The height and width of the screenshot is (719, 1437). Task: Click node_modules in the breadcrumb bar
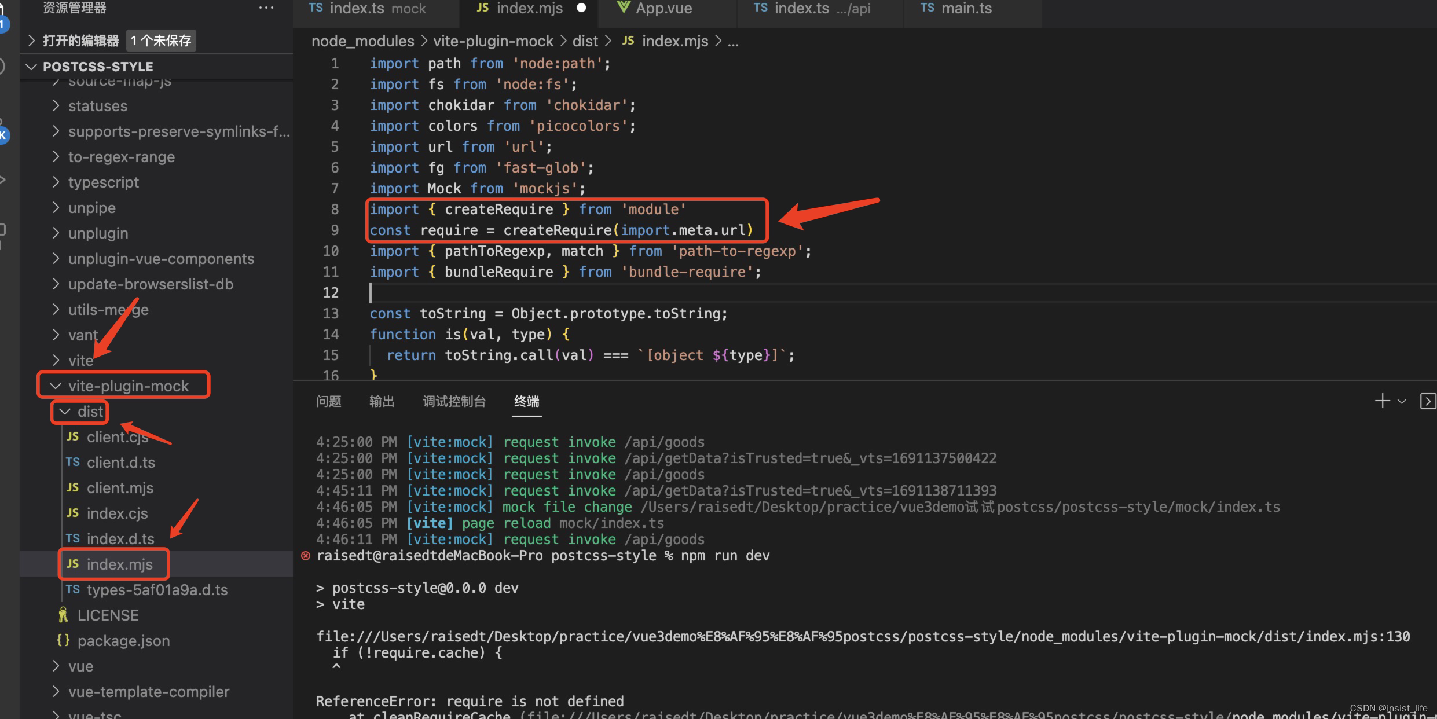[x=362, y=41]
